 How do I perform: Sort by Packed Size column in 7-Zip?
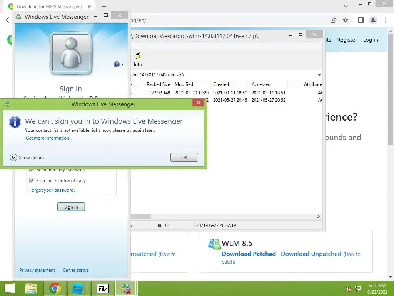(x=158, y=84)
